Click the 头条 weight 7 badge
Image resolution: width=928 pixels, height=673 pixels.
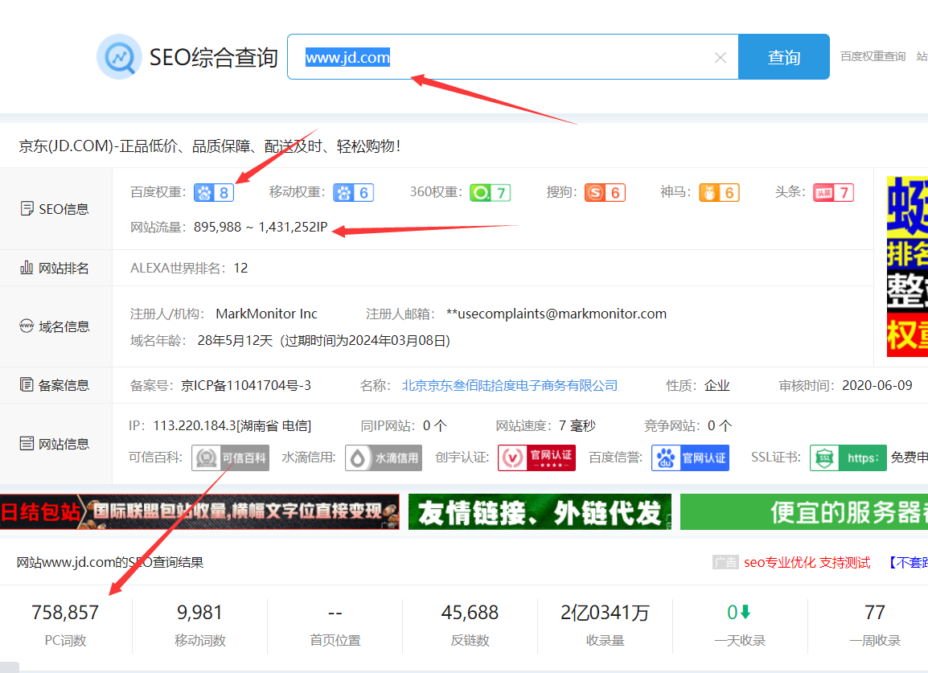pyautogui.click(x=833, y=192)
